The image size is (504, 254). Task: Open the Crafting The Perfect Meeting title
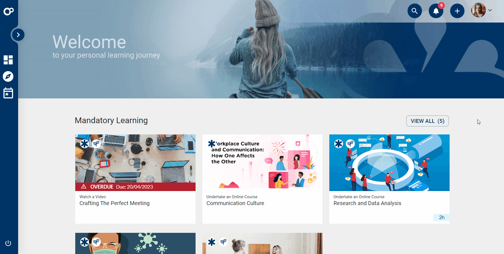(x=115, y=203)
